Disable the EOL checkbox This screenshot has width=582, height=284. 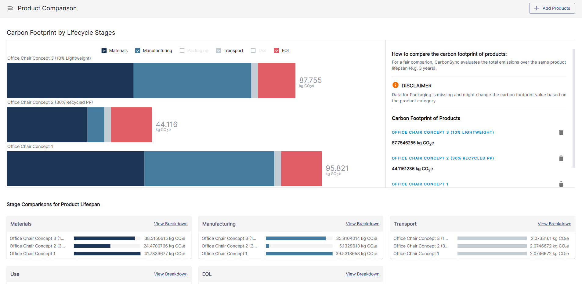tap(277, 51)
